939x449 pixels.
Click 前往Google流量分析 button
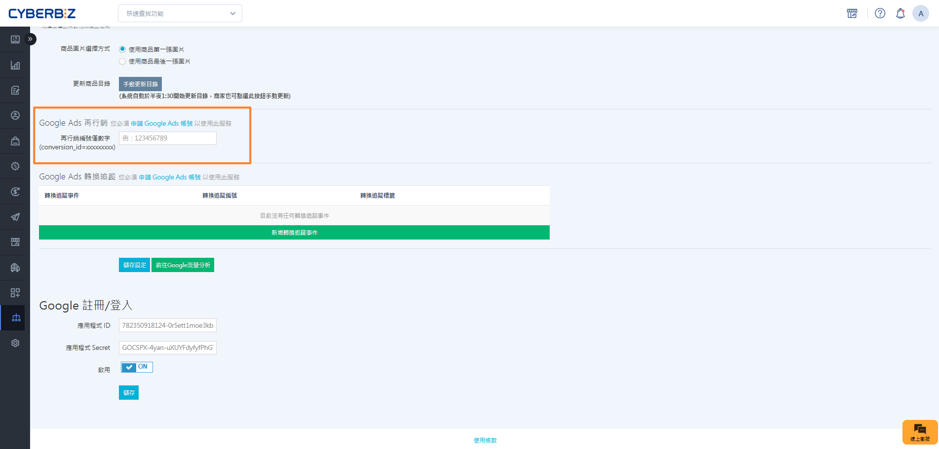tap(183, 265)
